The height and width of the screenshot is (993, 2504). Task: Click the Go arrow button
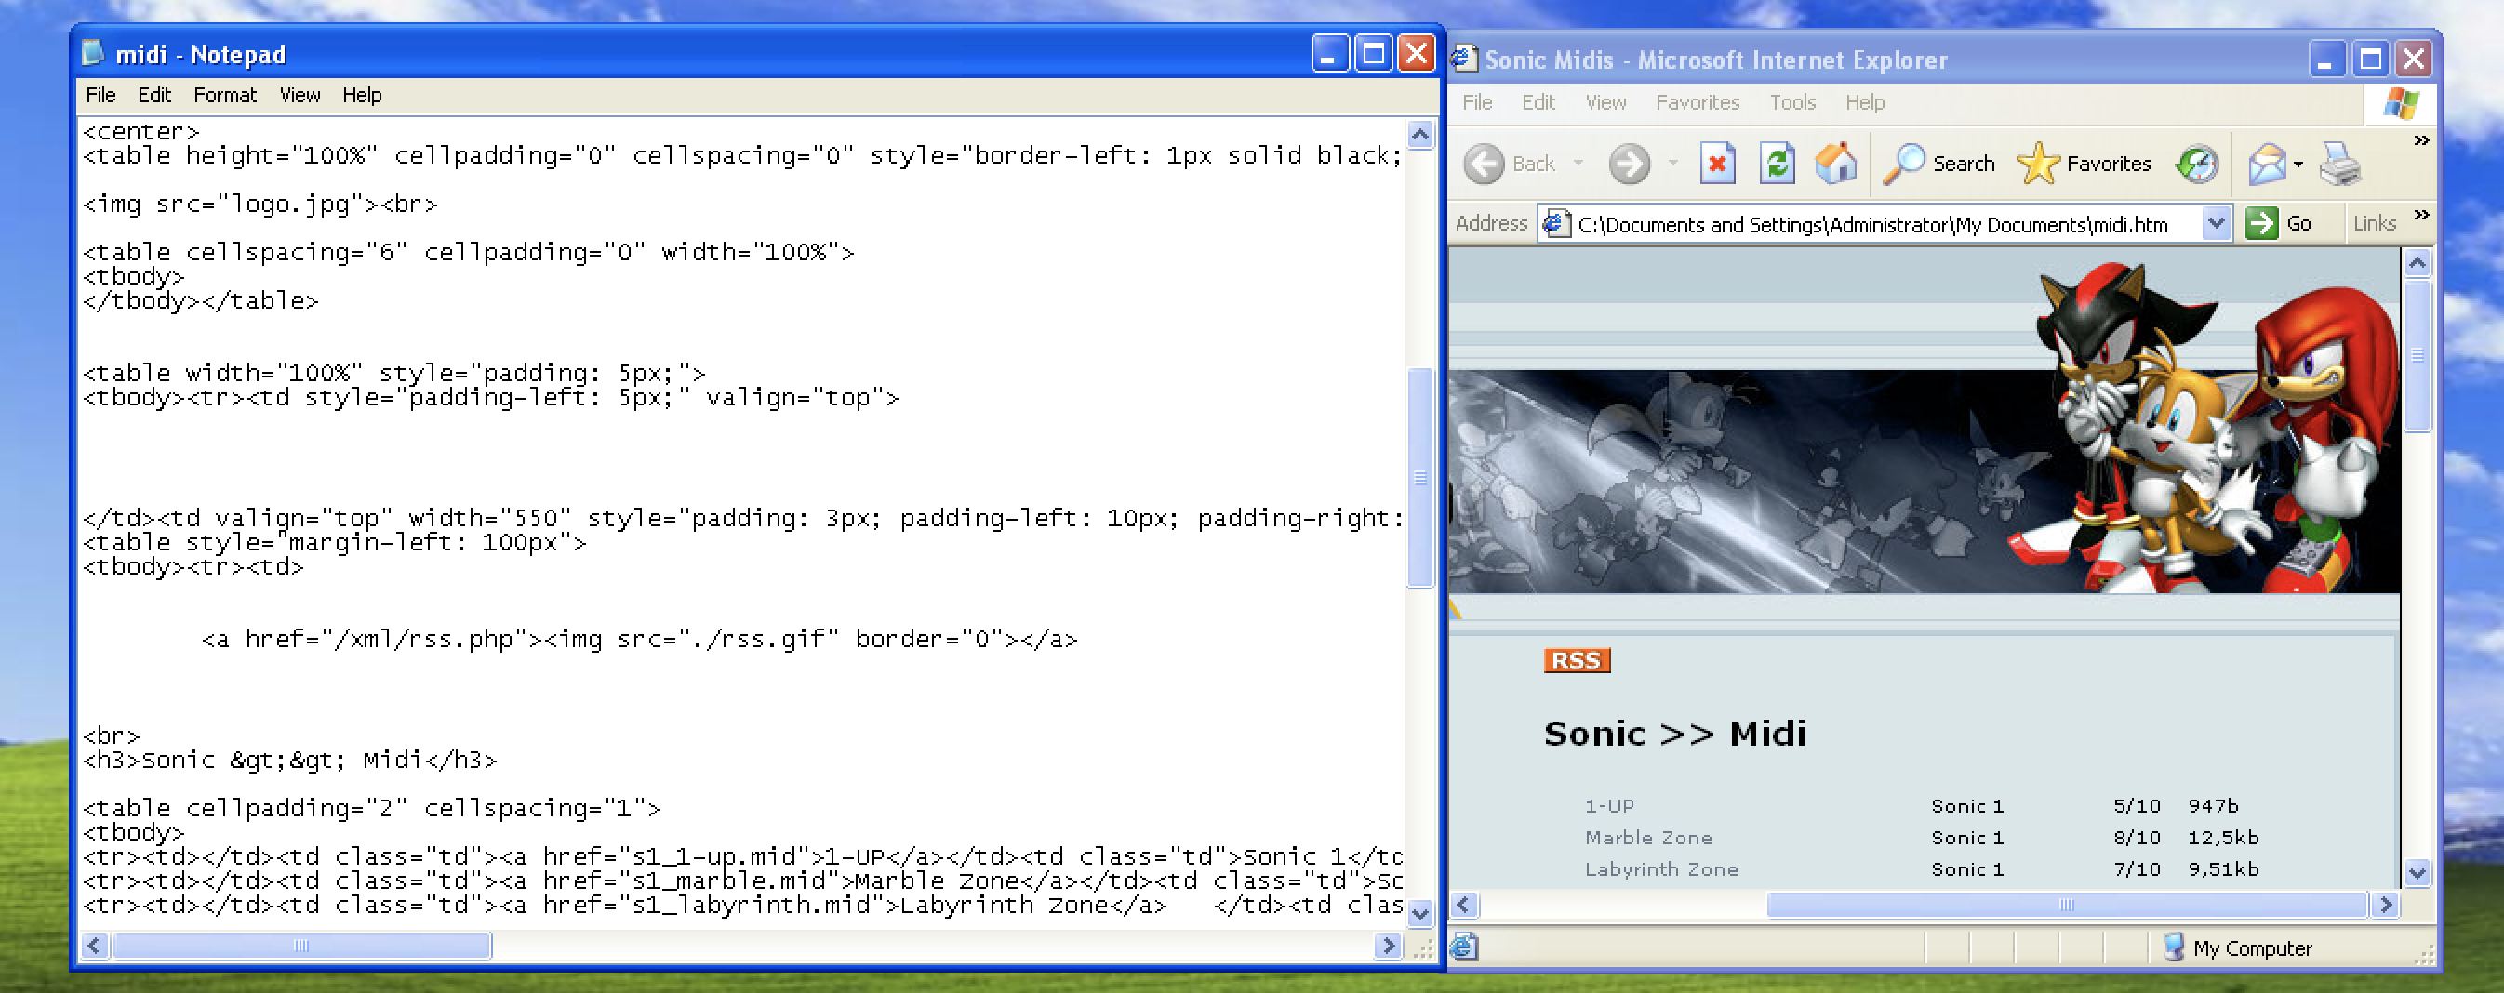2261,223
